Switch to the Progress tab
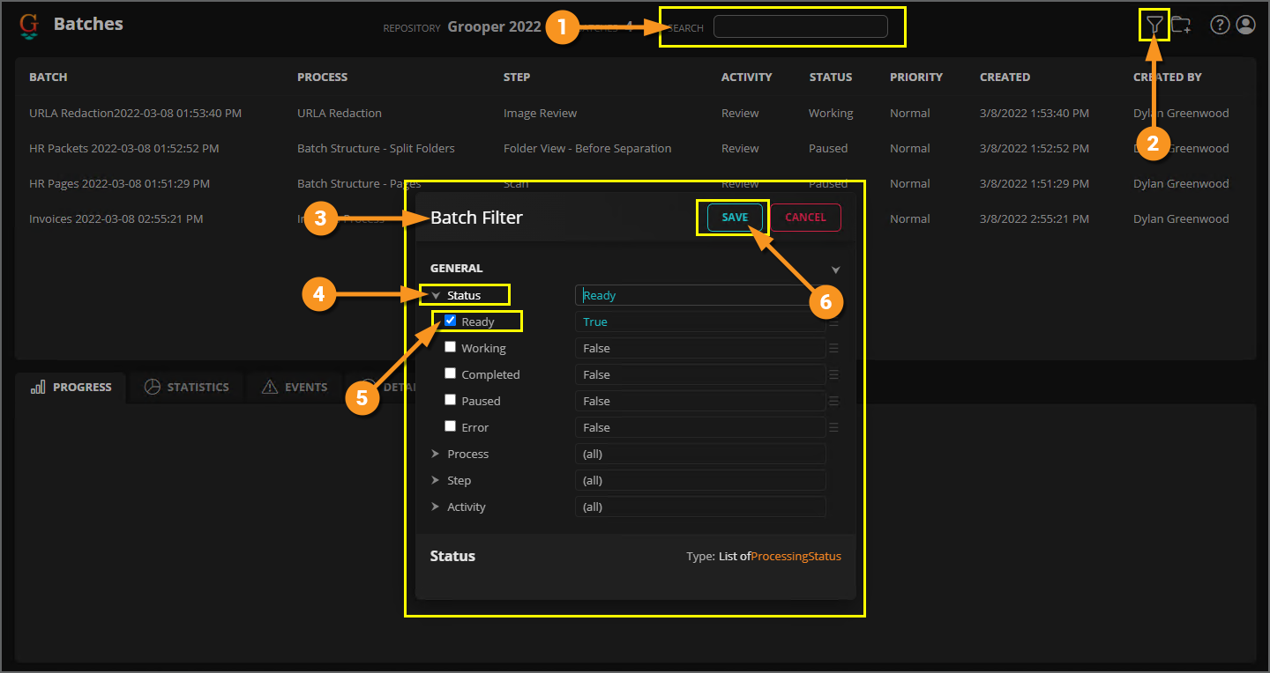 click(71, 387)
